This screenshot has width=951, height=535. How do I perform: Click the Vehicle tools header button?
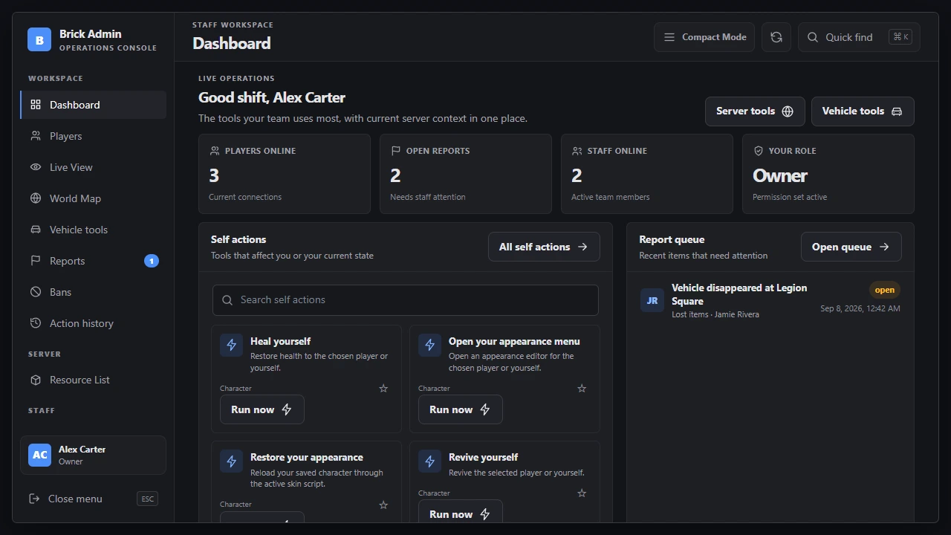(x=863, y=111)
